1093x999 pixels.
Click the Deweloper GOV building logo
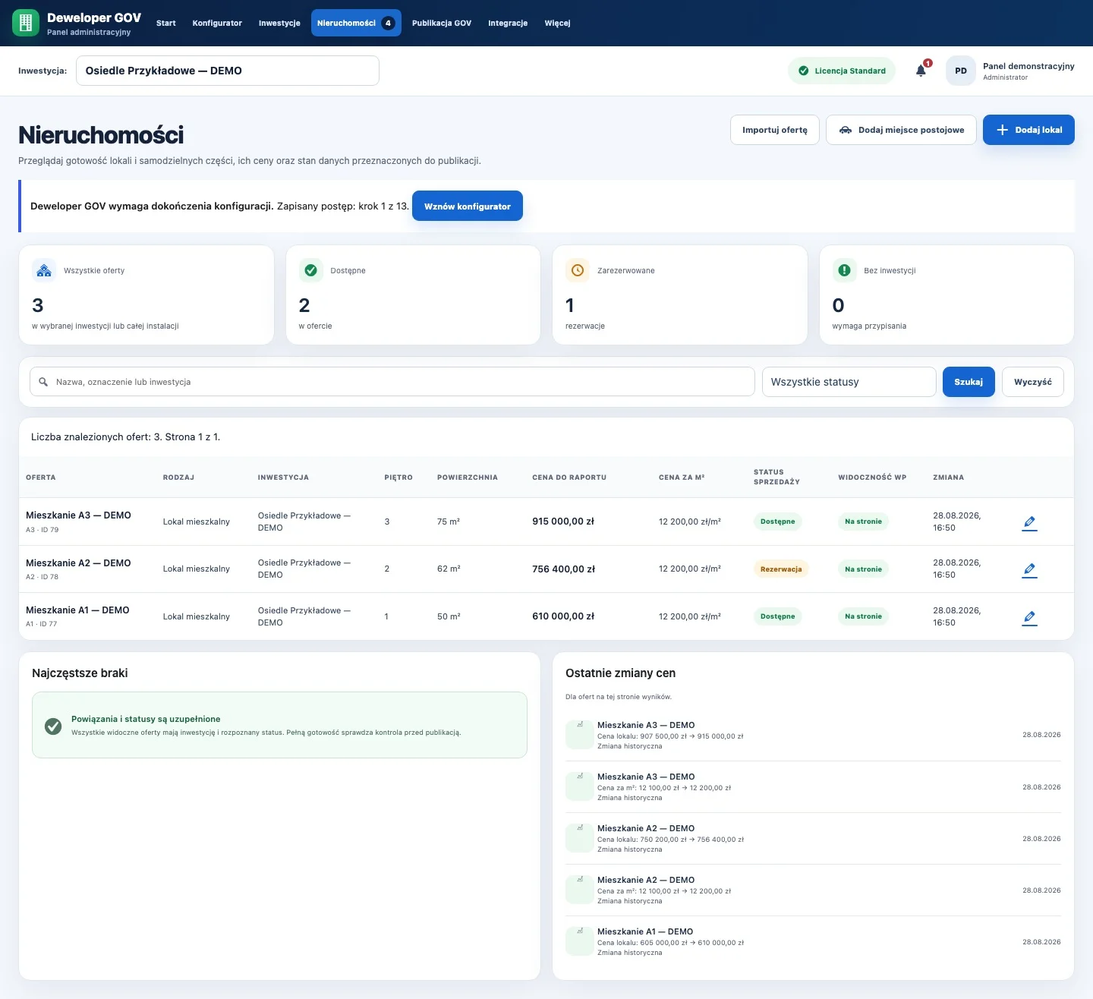click(x=26, y=23)
